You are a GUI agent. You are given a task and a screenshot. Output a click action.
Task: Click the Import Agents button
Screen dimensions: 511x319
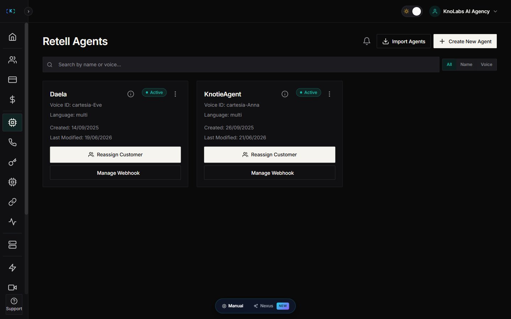pos(403,41)
